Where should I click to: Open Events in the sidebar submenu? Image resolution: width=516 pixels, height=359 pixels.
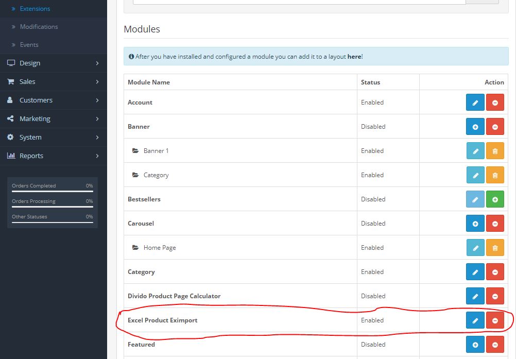[29, 45]
